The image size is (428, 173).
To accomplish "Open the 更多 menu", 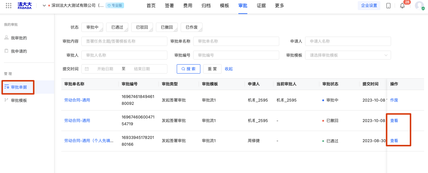I will tap(280, 5).
